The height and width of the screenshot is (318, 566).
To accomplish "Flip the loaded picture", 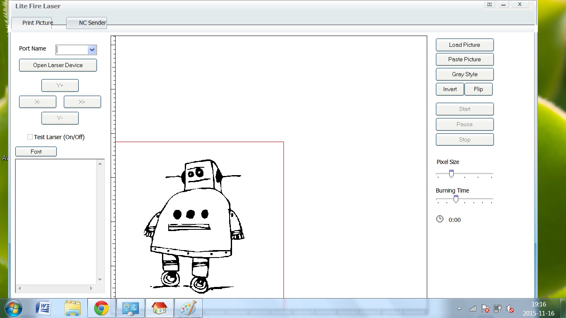I will pyautogui.click(x=479, y=89).
